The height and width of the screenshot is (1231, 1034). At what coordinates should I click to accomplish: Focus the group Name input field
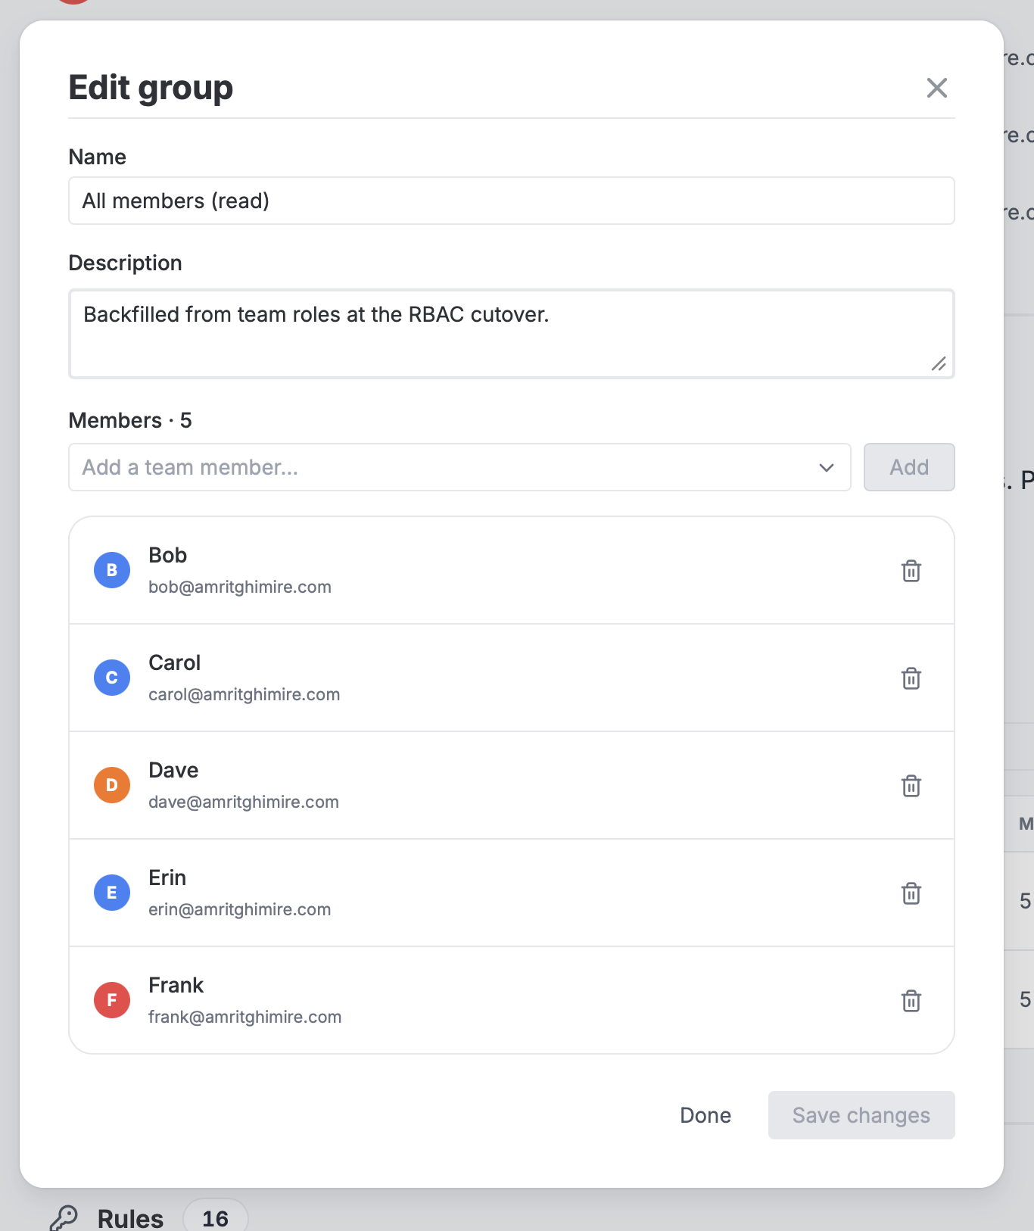coord(512,201)
